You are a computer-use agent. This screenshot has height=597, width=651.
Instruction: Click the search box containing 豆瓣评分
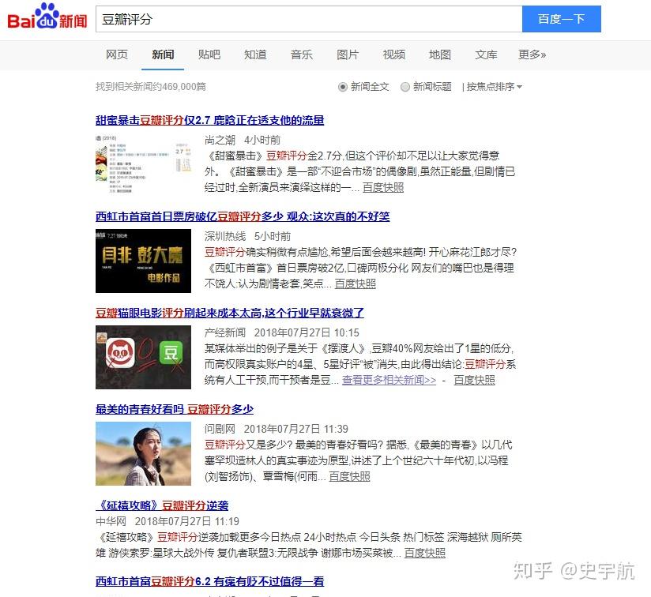(308, 19)
